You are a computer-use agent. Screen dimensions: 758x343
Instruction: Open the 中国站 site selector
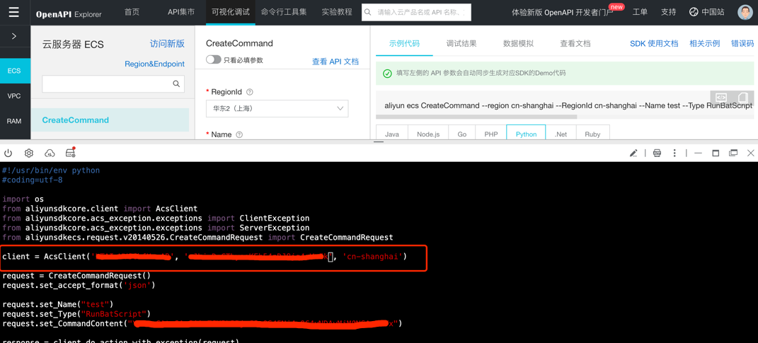coord(706,12)
